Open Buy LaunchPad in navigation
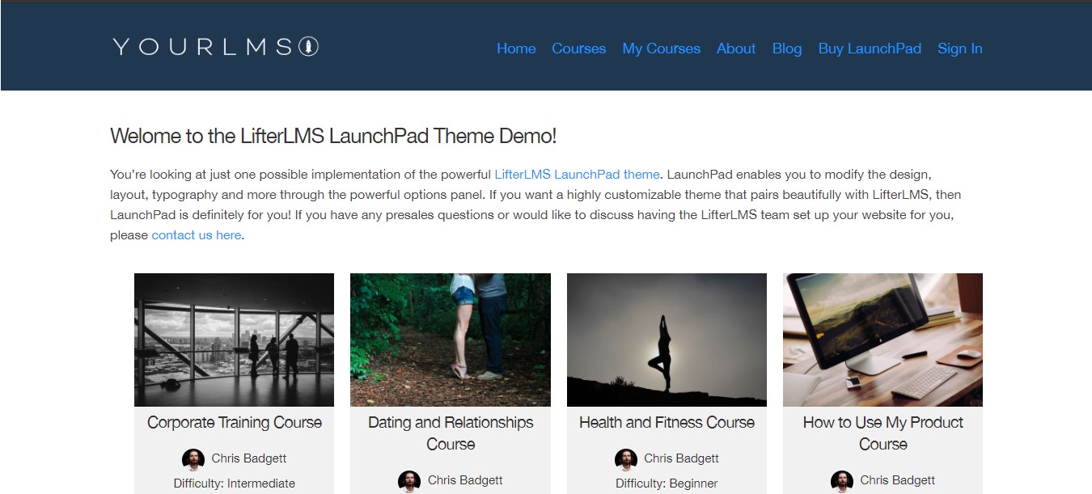This screenshot has height=494, width=1092. [x=870, y=49]
